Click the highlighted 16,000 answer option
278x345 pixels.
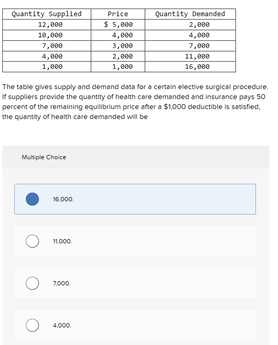click(135, 199)
